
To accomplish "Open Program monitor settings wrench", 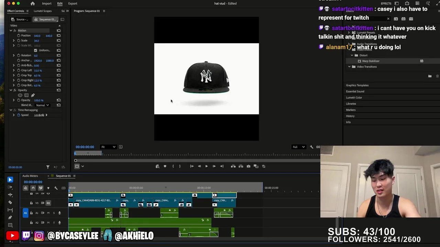I will (x=311, y=147).
